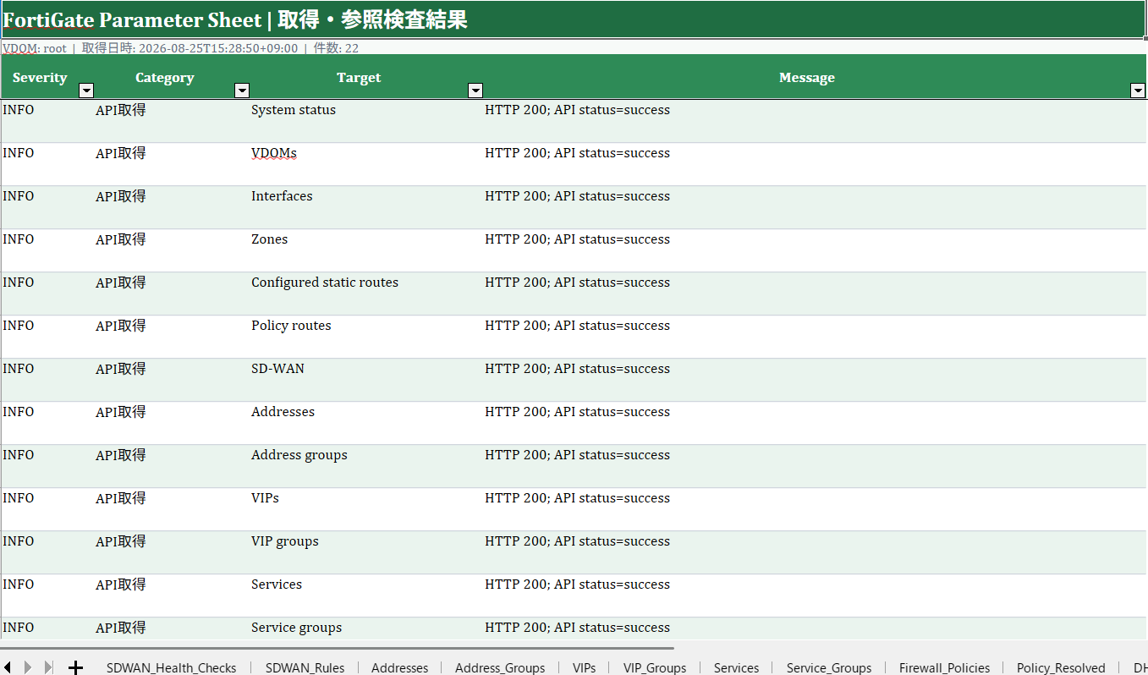This screenshot has width=1148, height=675.
Task: Select the Category header cell
Action: tap(172, 77)
